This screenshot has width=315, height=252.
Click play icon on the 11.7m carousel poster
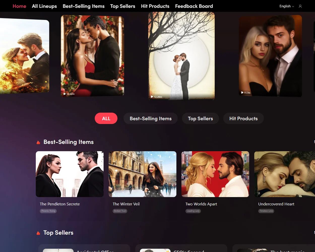click(x=242, y=93)
